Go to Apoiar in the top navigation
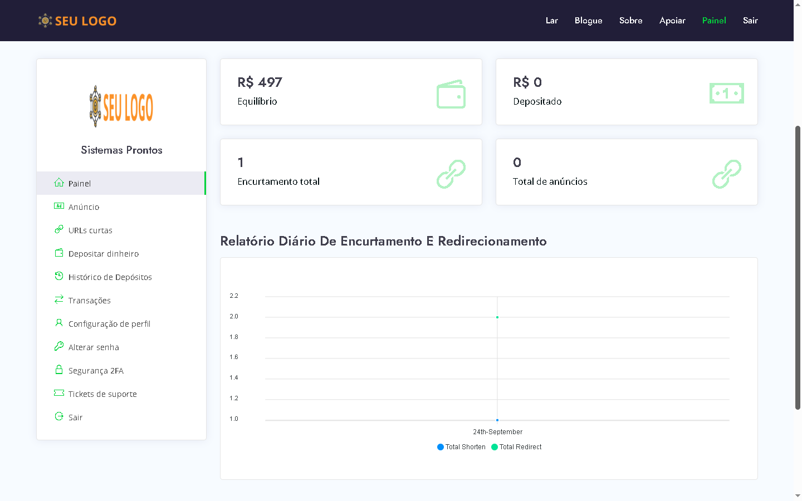The image size is (802, 501). coord(672,21)
